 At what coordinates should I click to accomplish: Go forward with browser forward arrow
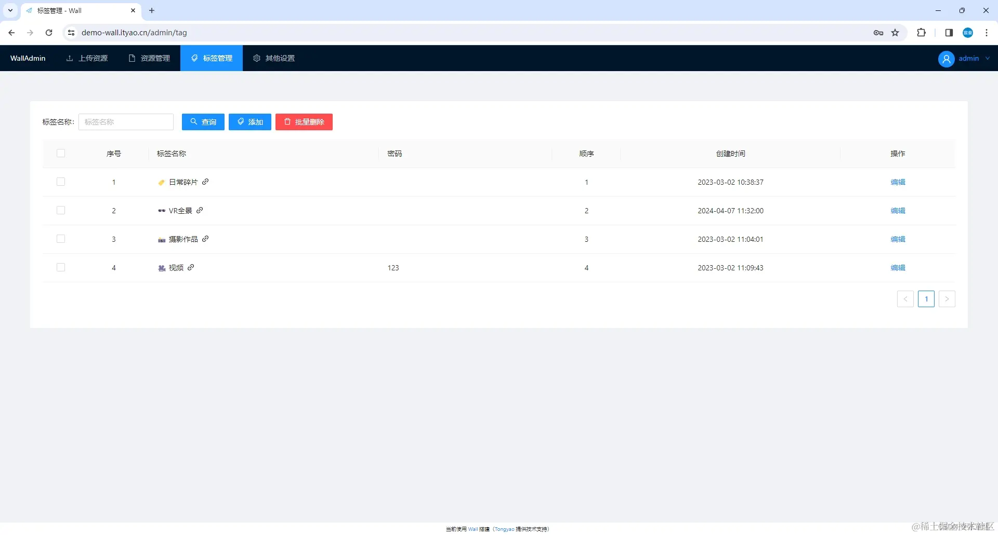[x=30, y=33]
